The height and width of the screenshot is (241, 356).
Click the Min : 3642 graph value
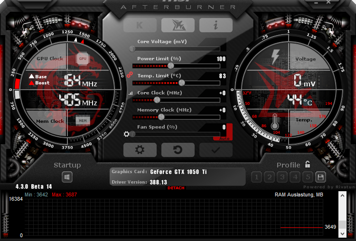click(37, 195)
